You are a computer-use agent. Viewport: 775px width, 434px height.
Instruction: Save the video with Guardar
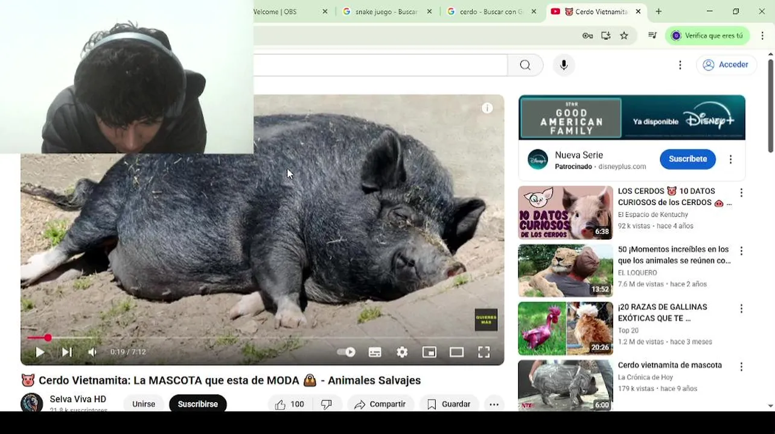[x=448, y=404]
